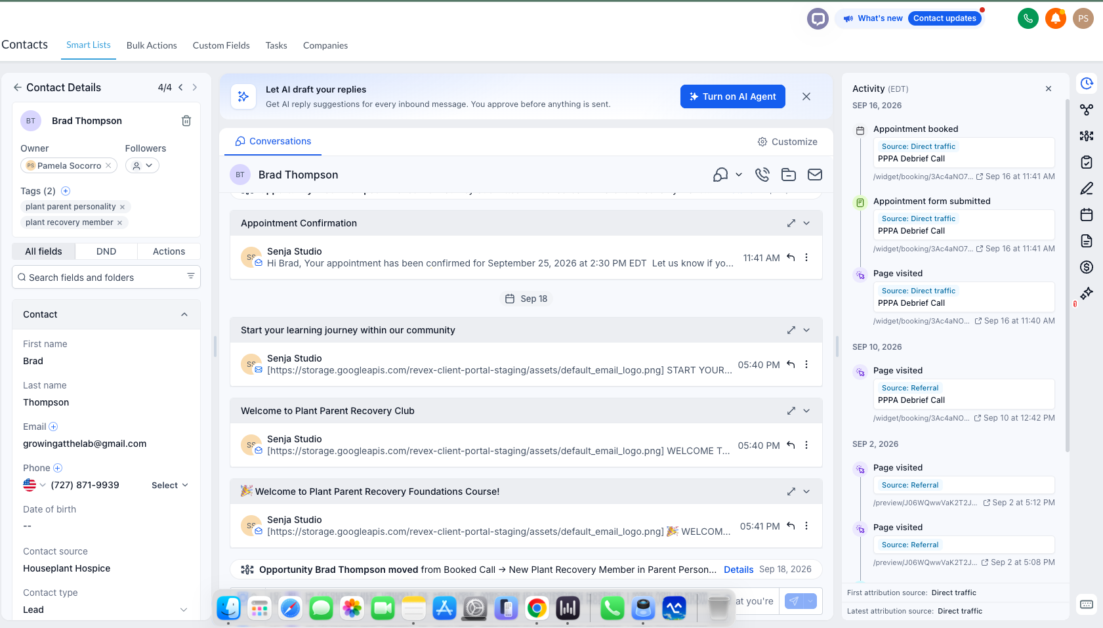
Task: Collapse the Appointment Confirmation thread
Action: [x=806, y=223]
